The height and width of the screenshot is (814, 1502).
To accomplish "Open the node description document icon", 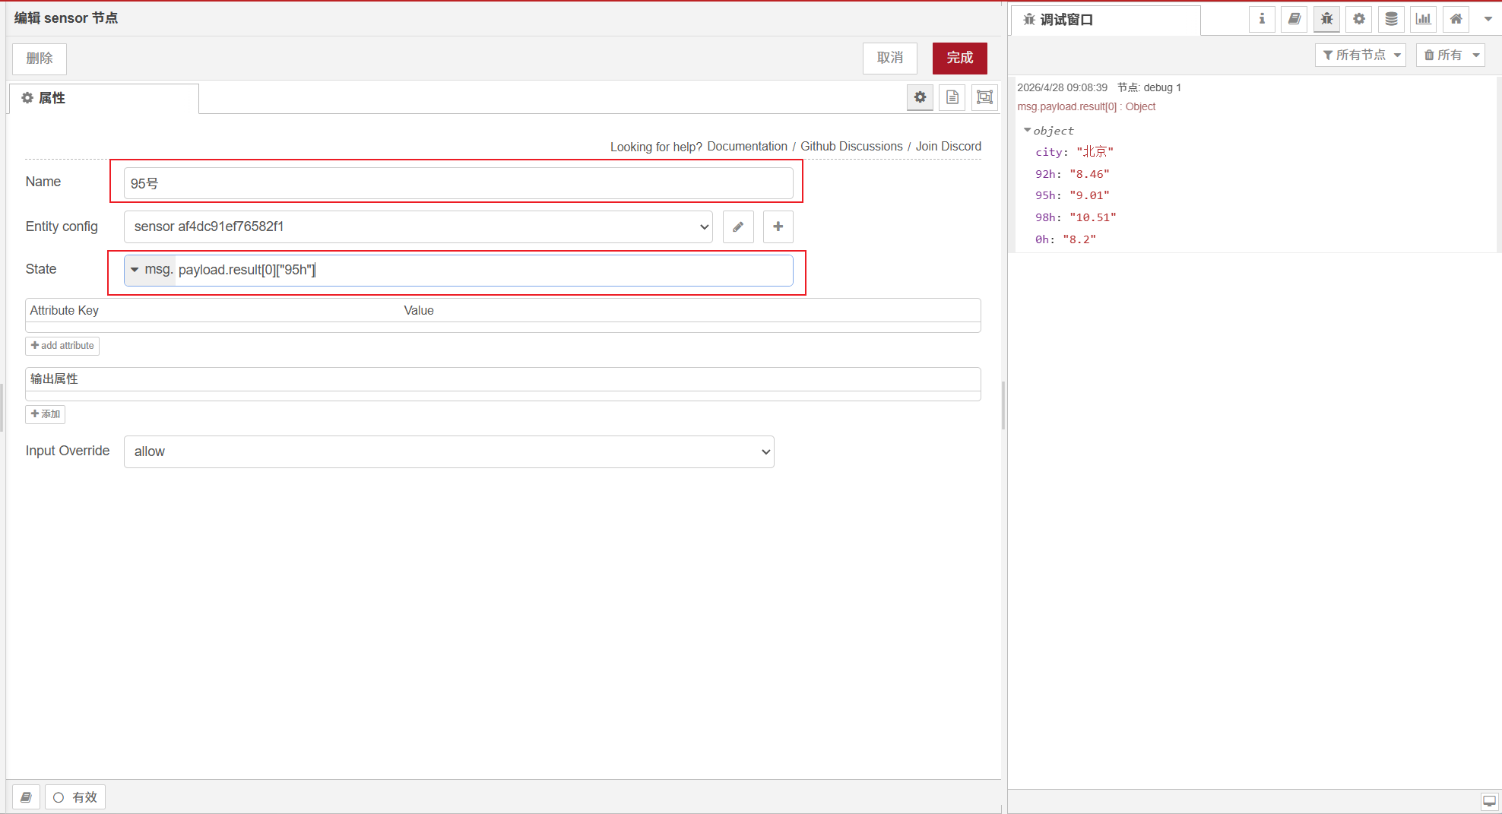I will [952, 97].
